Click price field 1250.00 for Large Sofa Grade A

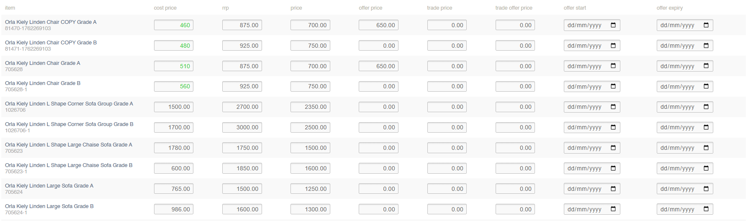tap(310, 189)
